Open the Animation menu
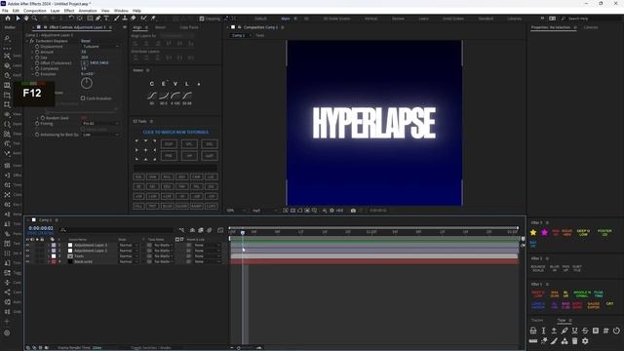This screenshot has width=624, height=351. point(88,11)
